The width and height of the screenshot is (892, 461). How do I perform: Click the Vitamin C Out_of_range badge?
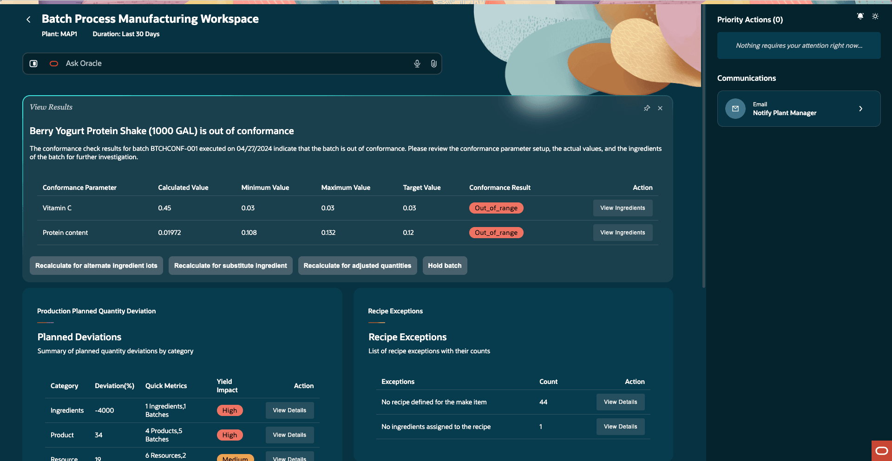(496, 208)
